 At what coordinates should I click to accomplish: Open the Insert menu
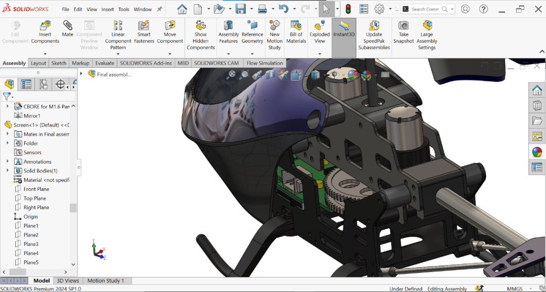(108, 10)
